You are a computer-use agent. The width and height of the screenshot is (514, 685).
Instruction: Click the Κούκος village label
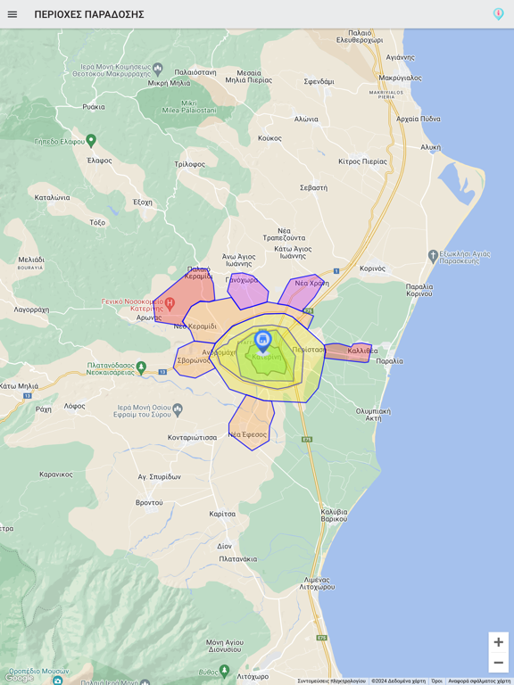click(269, 138)
